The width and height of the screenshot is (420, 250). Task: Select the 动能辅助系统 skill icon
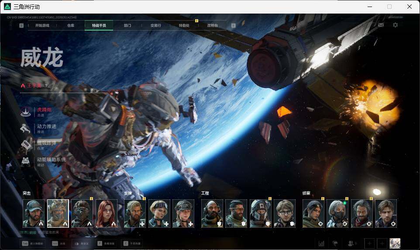(25, 161)
